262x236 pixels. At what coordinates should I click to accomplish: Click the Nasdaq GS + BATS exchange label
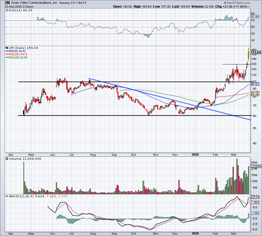(73, 3)
